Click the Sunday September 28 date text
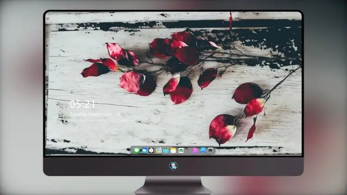 pos(95,114)
